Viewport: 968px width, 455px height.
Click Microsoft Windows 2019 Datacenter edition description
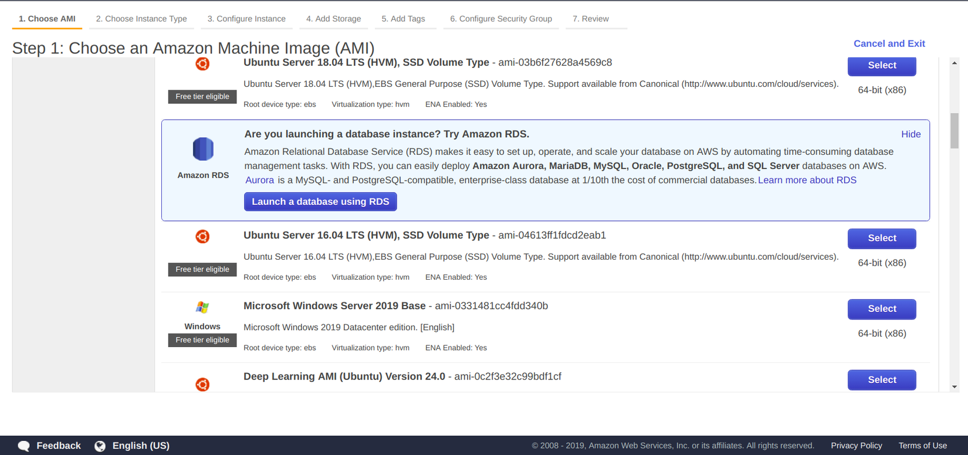[x=349, y=327]
